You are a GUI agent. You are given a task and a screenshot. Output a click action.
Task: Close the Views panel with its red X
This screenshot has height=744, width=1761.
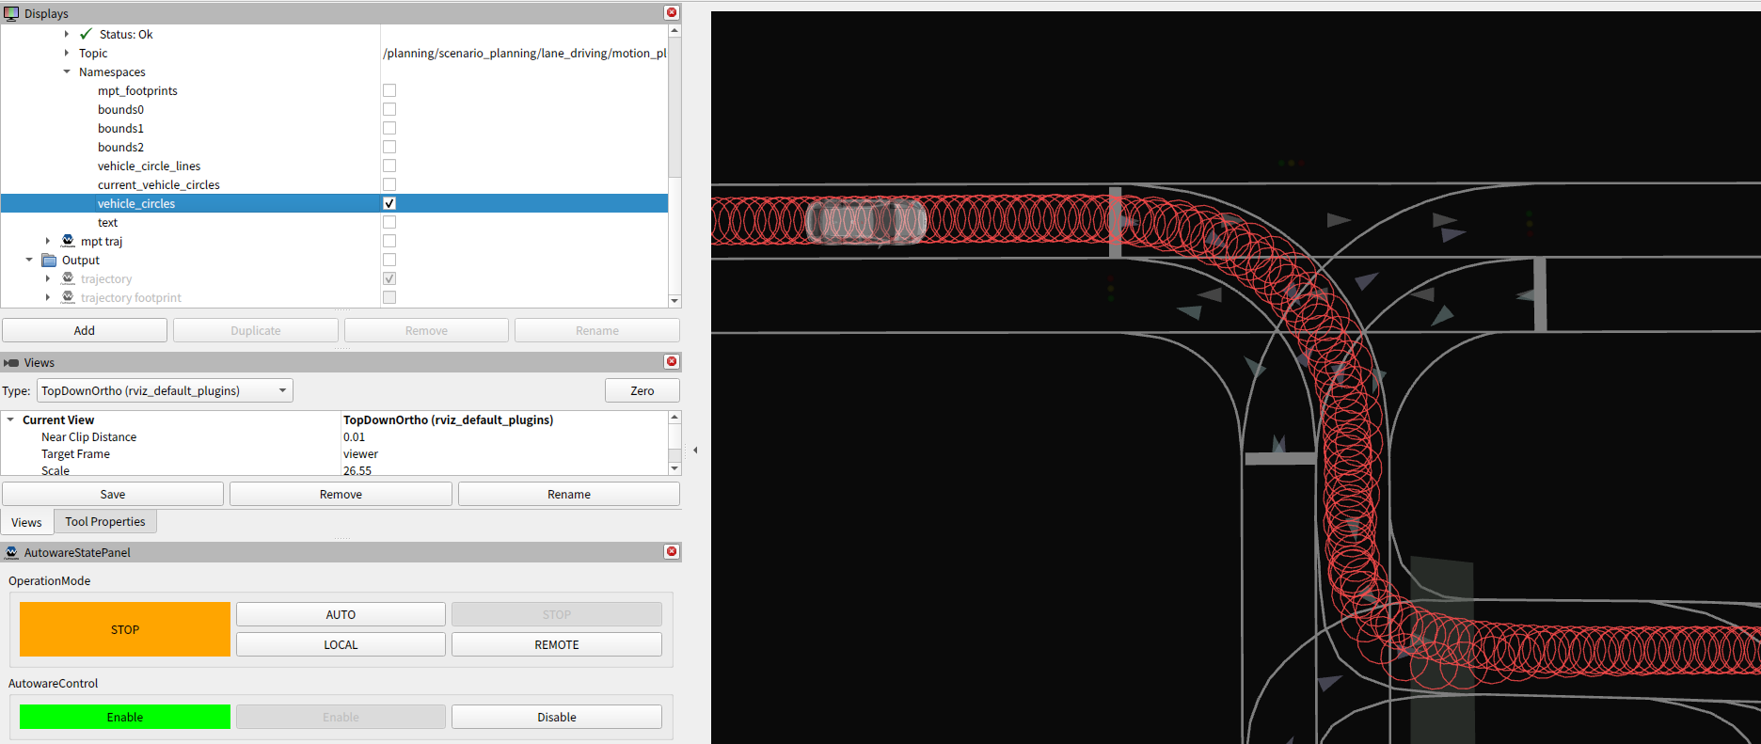pyautogui.click(x=672, y=362)
